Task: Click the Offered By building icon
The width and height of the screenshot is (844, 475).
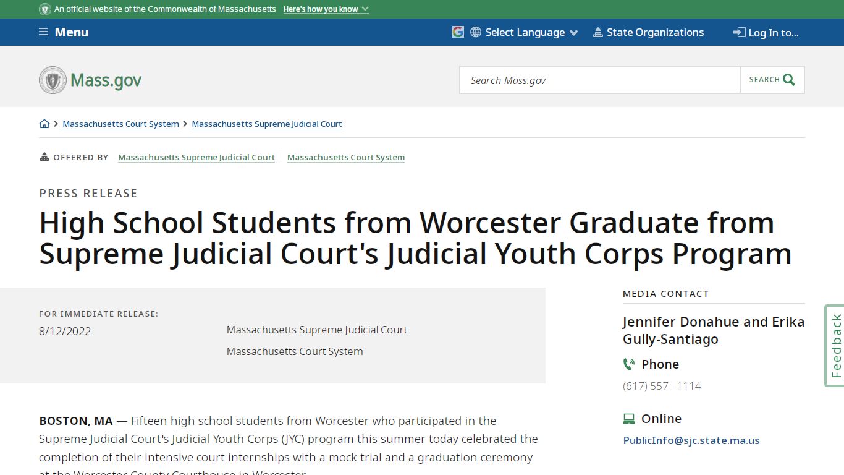Action: [44, 157]
